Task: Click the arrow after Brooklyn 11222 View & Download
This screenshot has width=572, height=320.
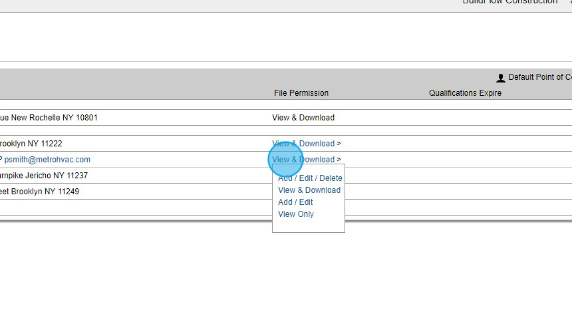Action: (x=339, y=144)
